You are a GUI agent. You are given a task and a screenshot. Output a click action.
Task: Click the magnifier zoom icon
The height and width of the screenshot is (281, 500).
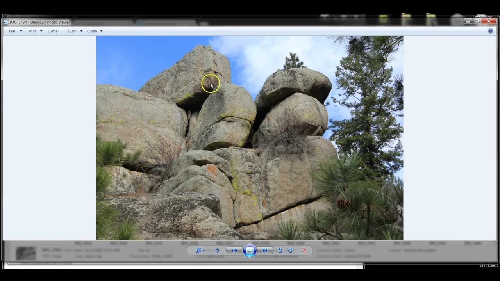[x=198, y=251]
